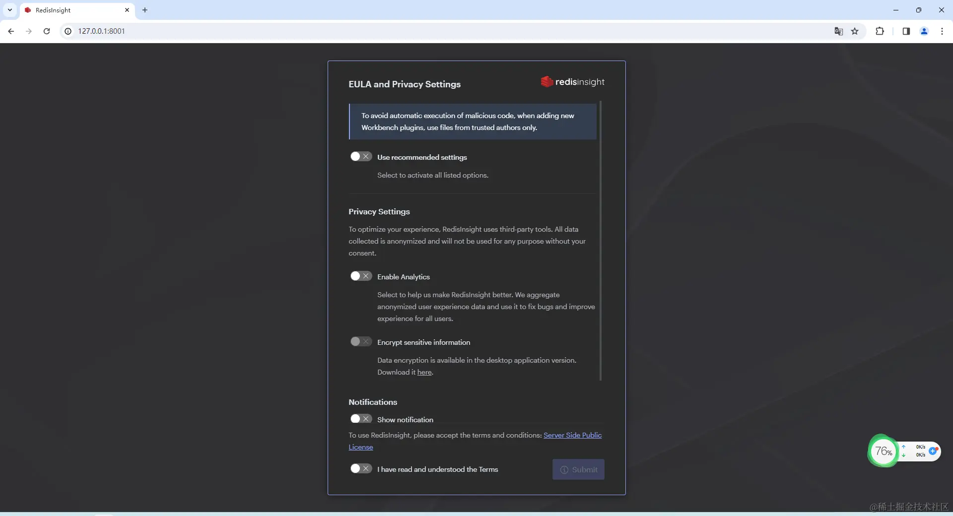953x516 pixels.
Task: Reload the current page
Action: [46, 31]
